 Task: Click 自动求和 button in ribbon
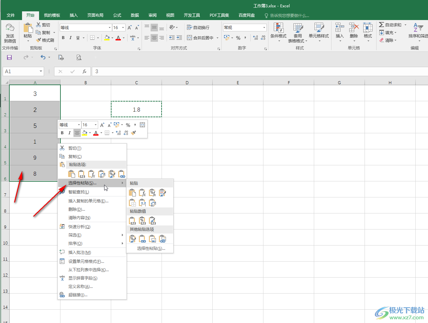[390, 25]
